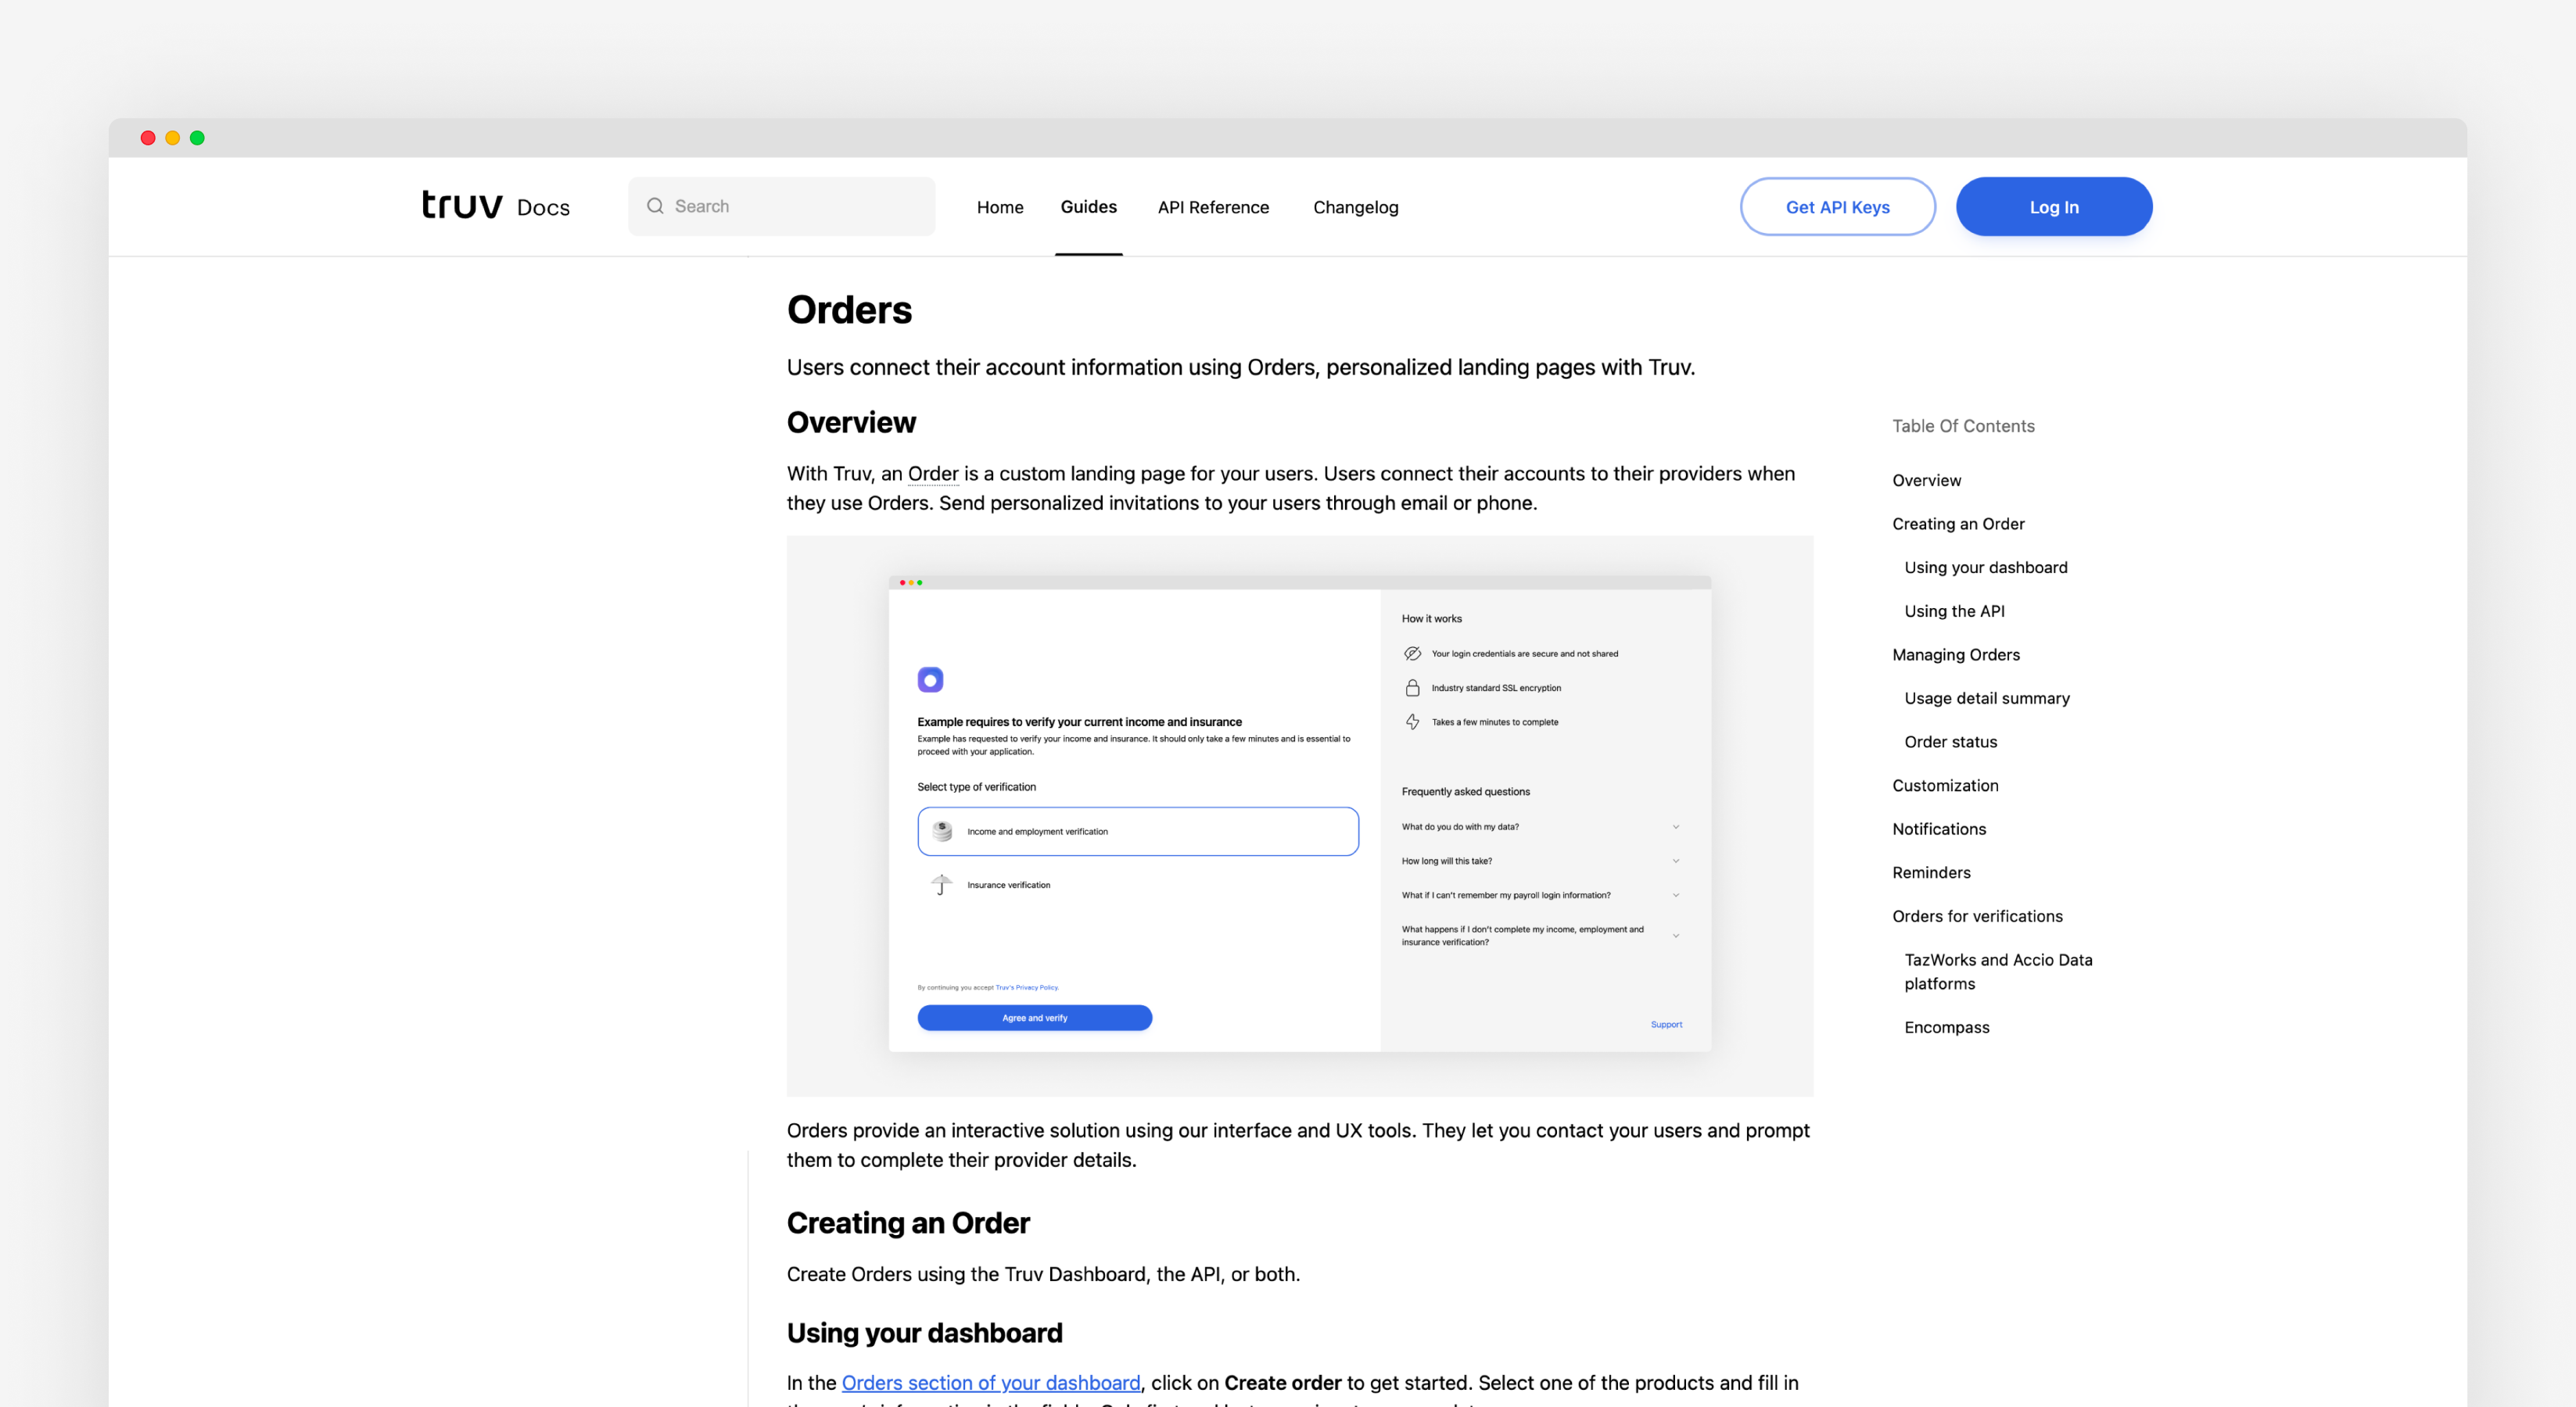Screen dimensions: 2576x1407
Task: Click the purple app logo in screenshot
Action: (x=930, y=679)
